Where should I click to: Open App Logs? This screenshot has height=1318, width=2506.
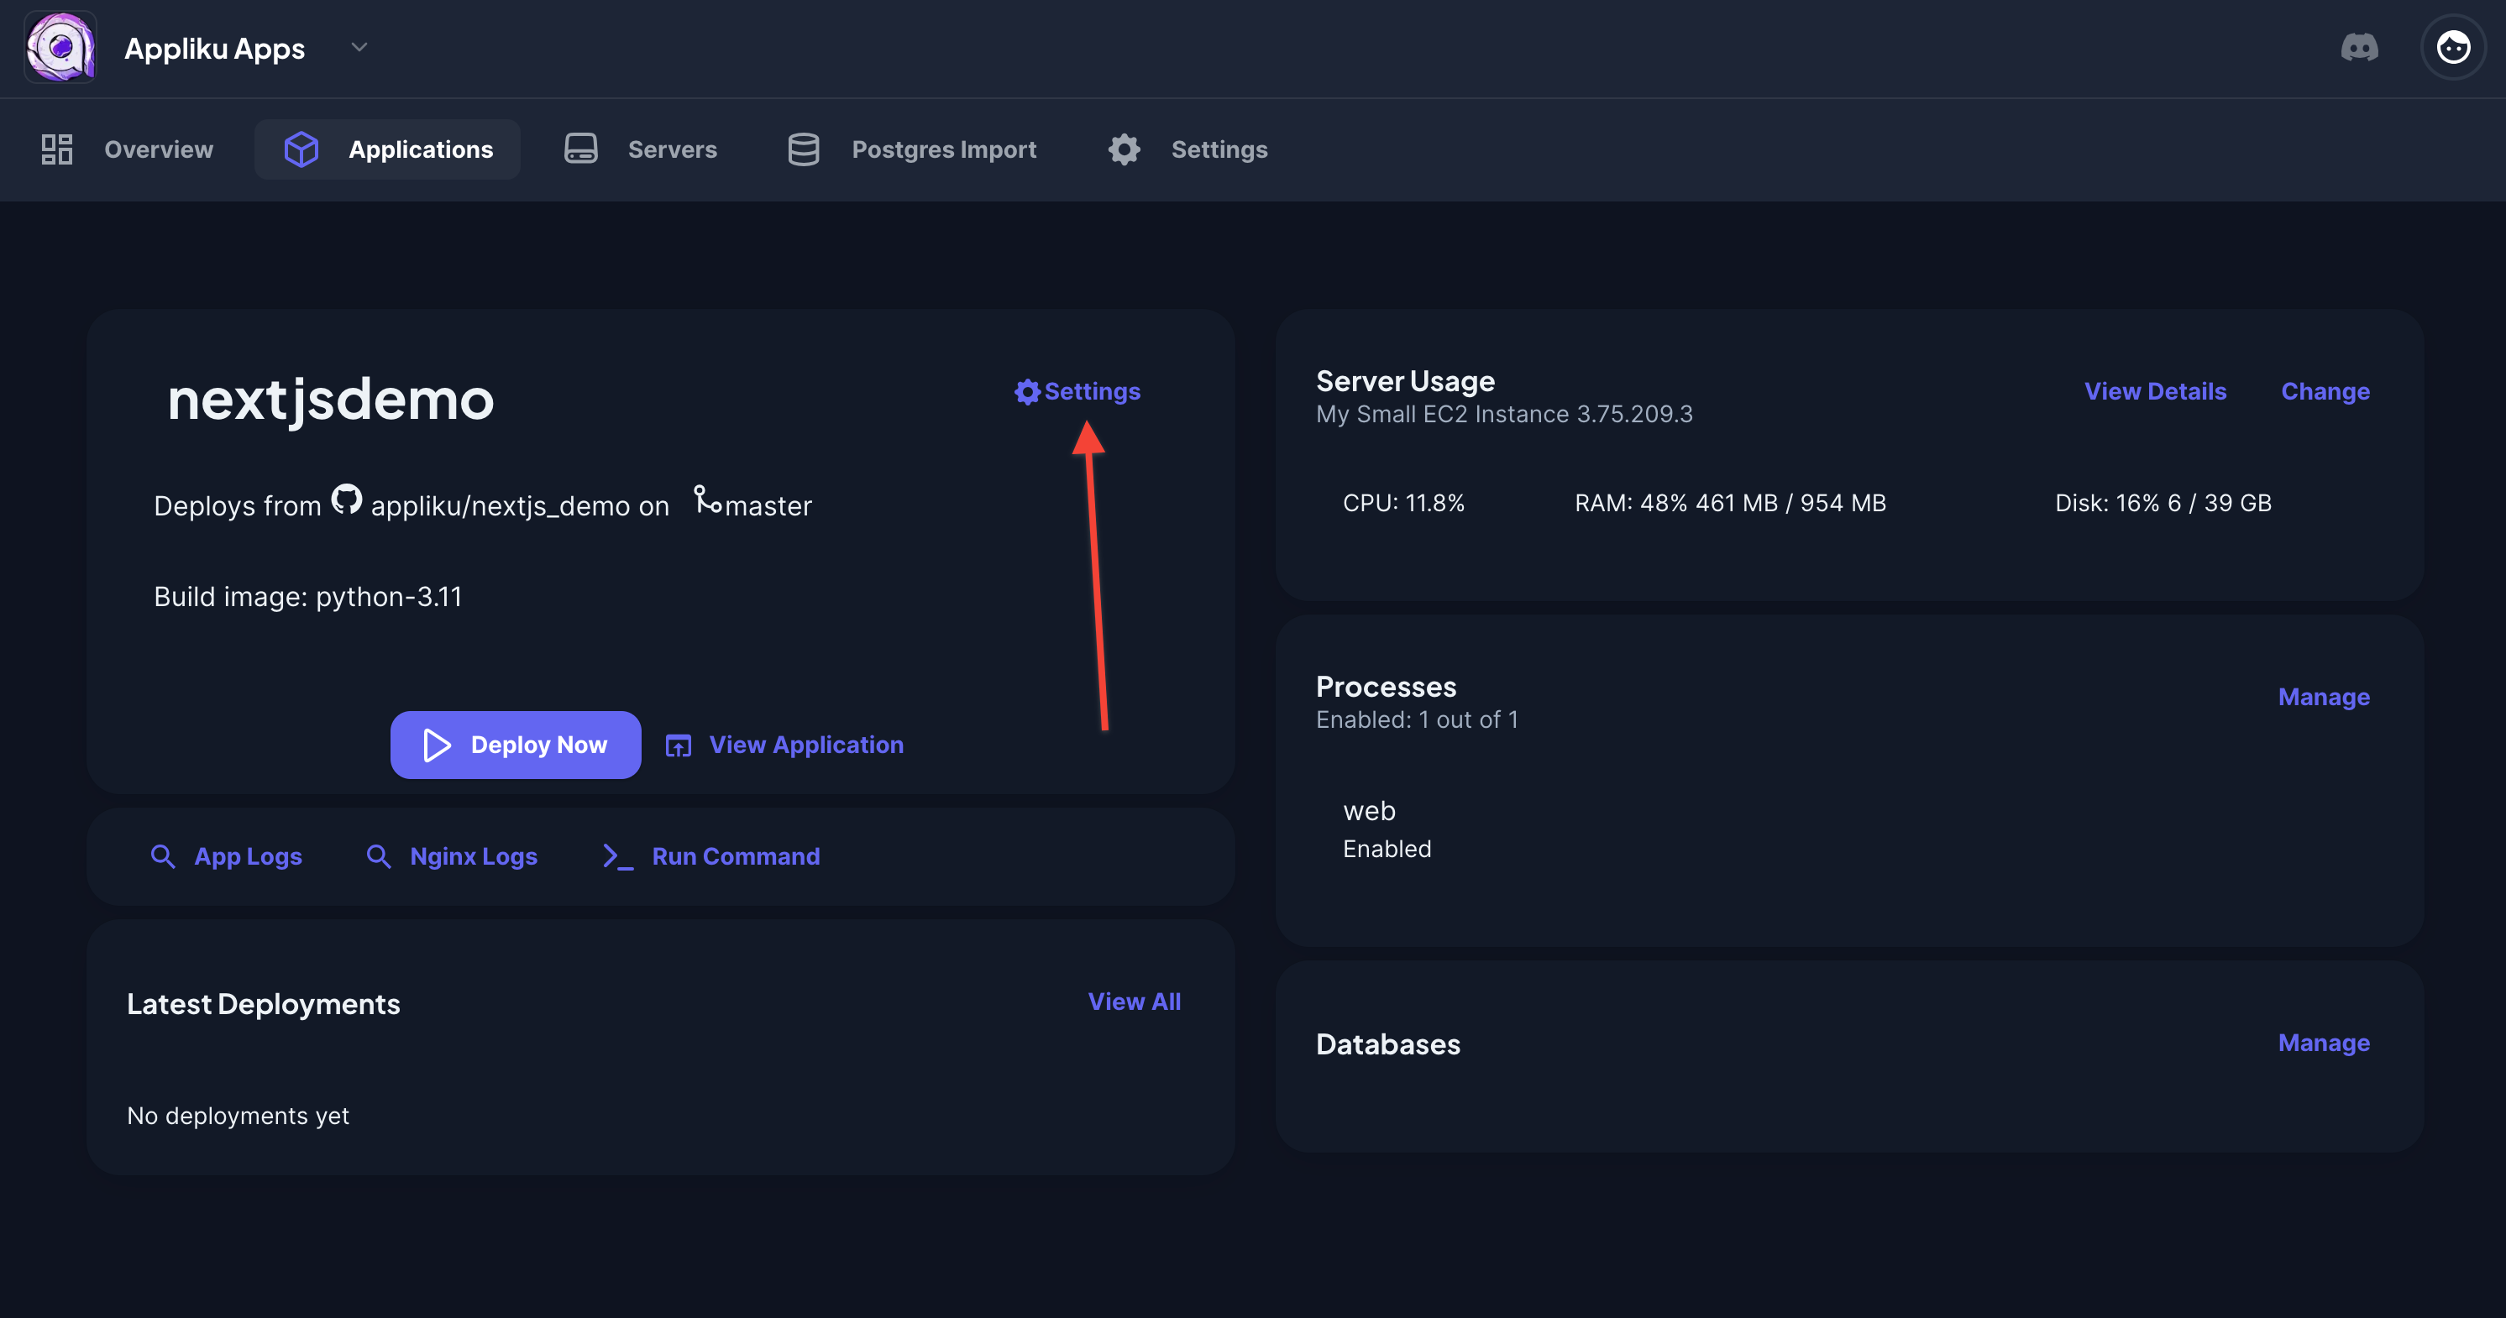coord(227,856)
